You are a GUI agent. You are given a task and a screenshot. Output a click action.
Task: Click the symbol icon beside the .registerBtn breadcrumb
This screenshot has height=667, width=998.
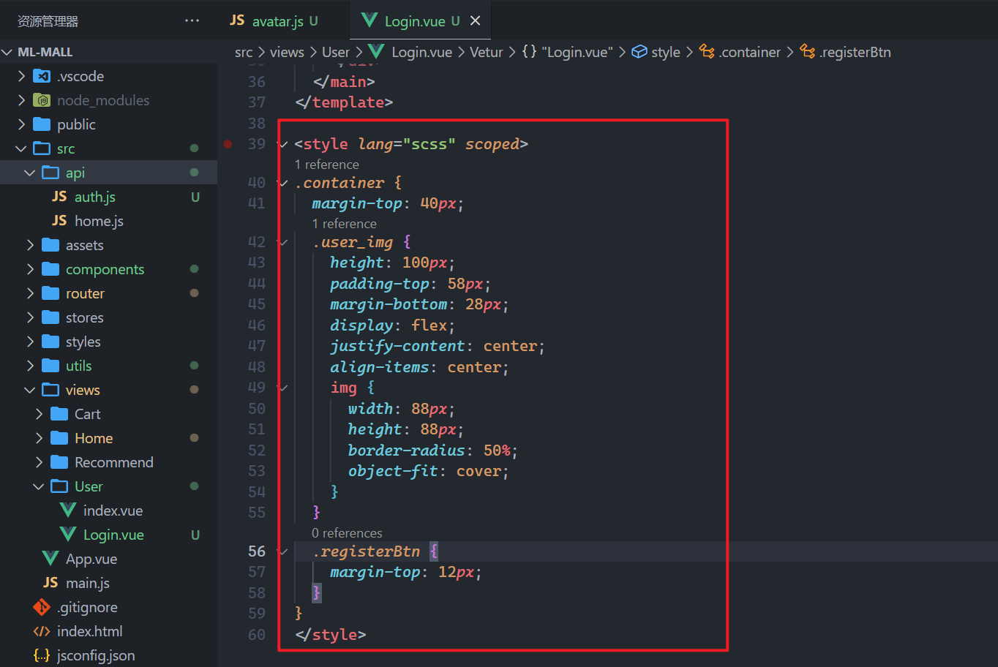tap(807, 52)
